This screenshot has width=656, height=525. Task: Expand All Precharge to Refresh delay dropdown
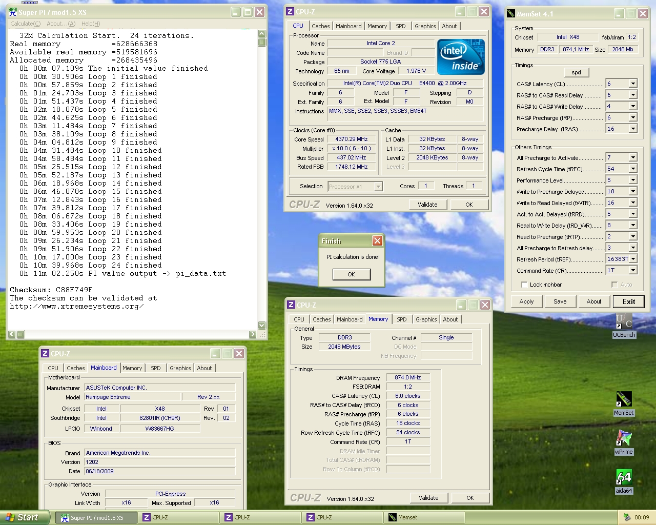pos(633,248)
